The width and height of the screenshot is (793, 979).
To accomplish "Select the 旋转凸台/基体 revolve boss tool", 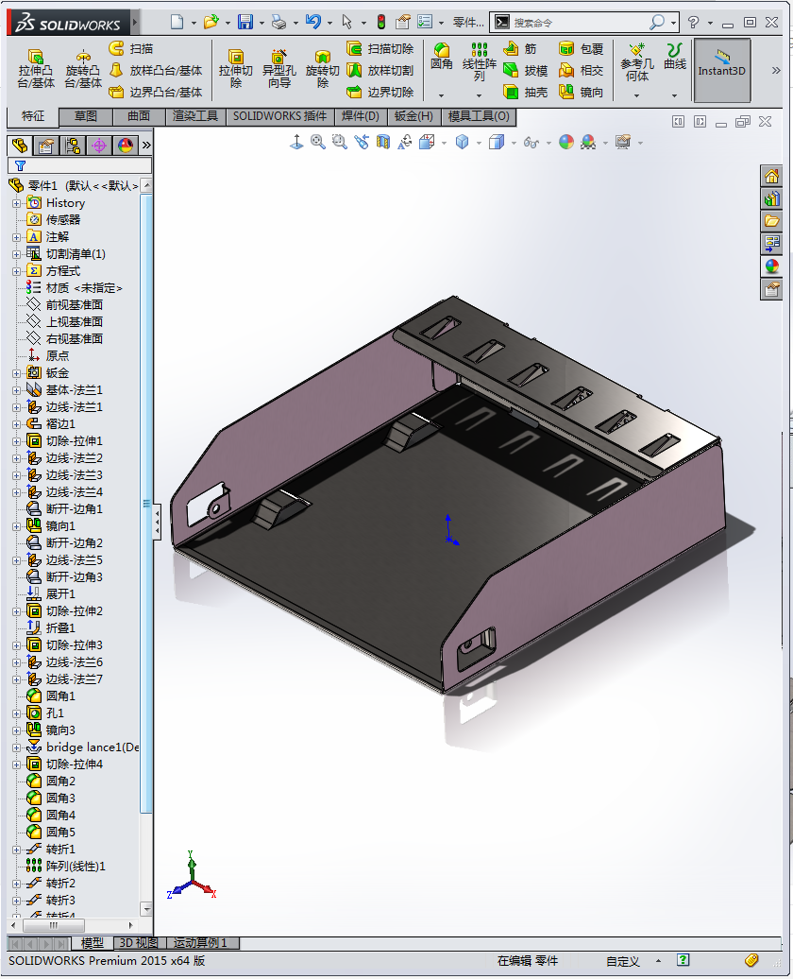I will pyautogui.click(x=82, y=69).
